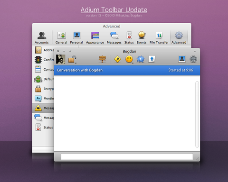228x182 pixels.
Task: Open the Accounts preferences pane
Action: click(x=42, y=37)
